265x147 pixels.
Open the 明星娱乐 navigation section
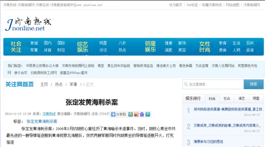[150, 47]
